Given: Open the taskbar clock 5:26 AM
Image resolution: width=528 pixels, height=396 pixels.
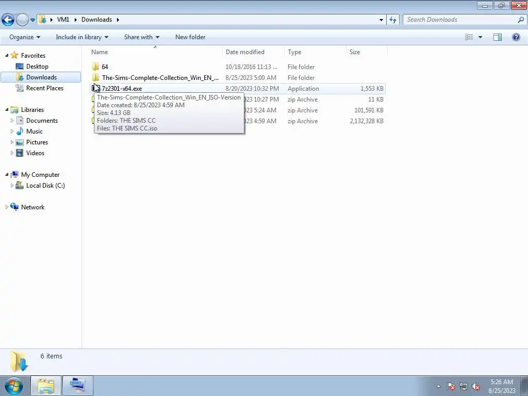Looking at the screenshot, I should coord(502,386).
